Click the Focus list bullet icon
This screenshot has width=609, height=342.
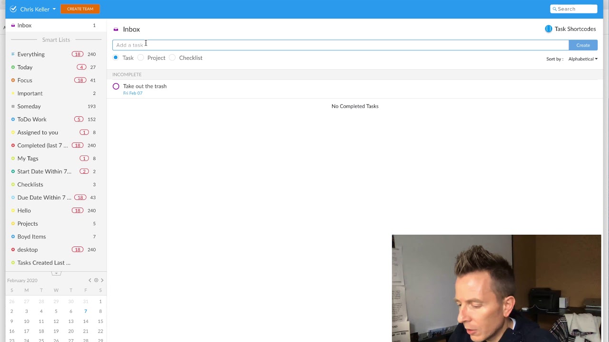(x=13, y=80)
